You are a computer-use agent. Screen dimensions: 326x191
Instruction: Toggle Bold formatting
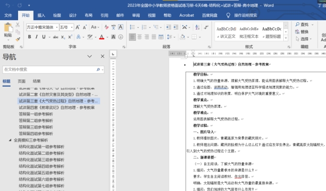29,37
